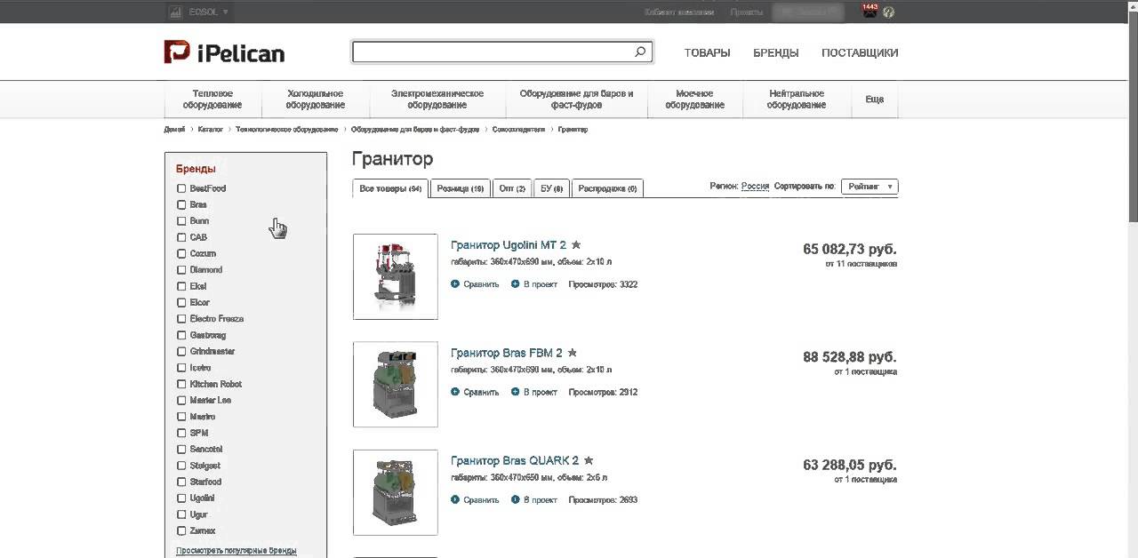Click the ECSOL company chart icon
Screen dimensions: 1138x558
click(x=176, y=12)
